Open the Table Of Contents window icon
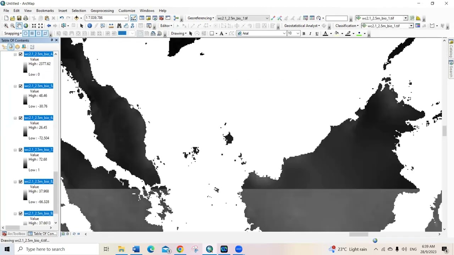Screen dimensions: 454x255 coord(142,18)
